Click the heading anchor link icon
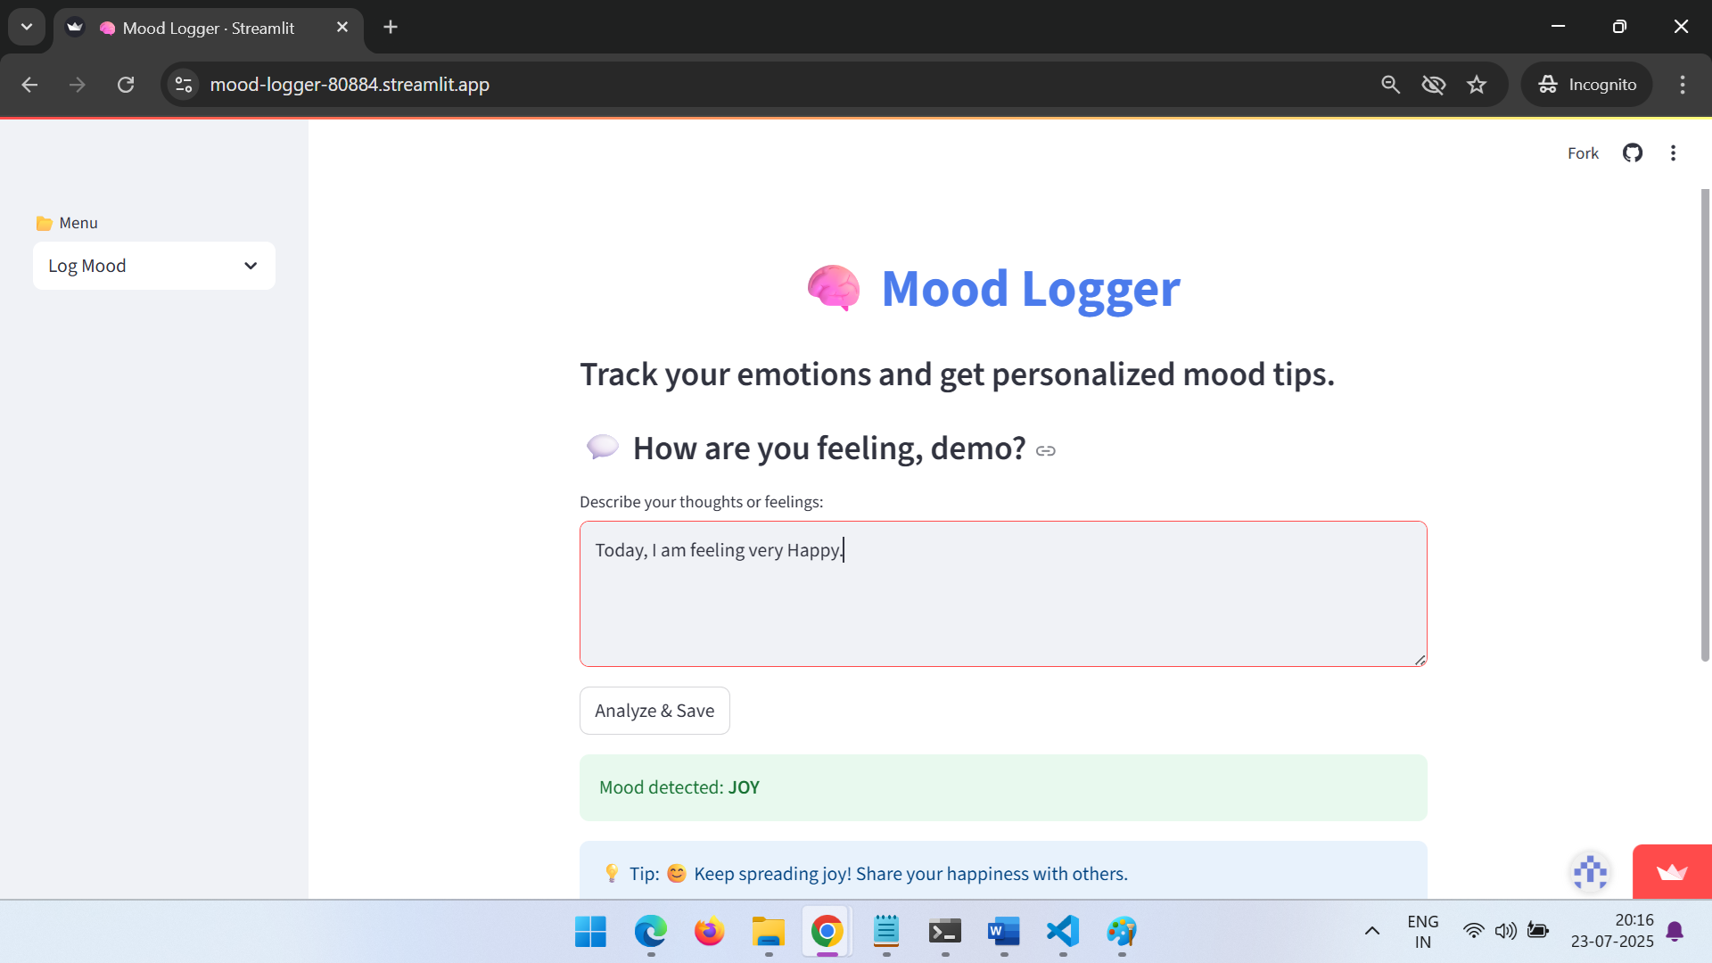1712x963 pixels. pyautogui.click(x=1046, y=451)
